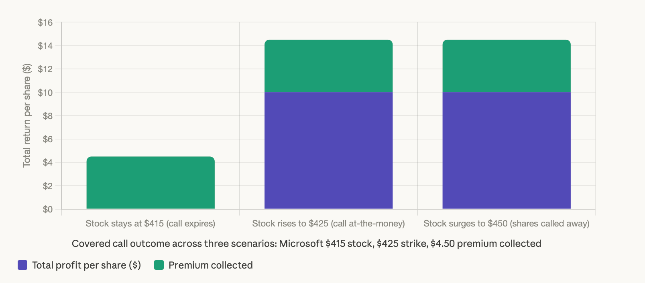645x283 pixels.
Task: Select the green premium segment for $450 scenario
Action: point(507,66)
